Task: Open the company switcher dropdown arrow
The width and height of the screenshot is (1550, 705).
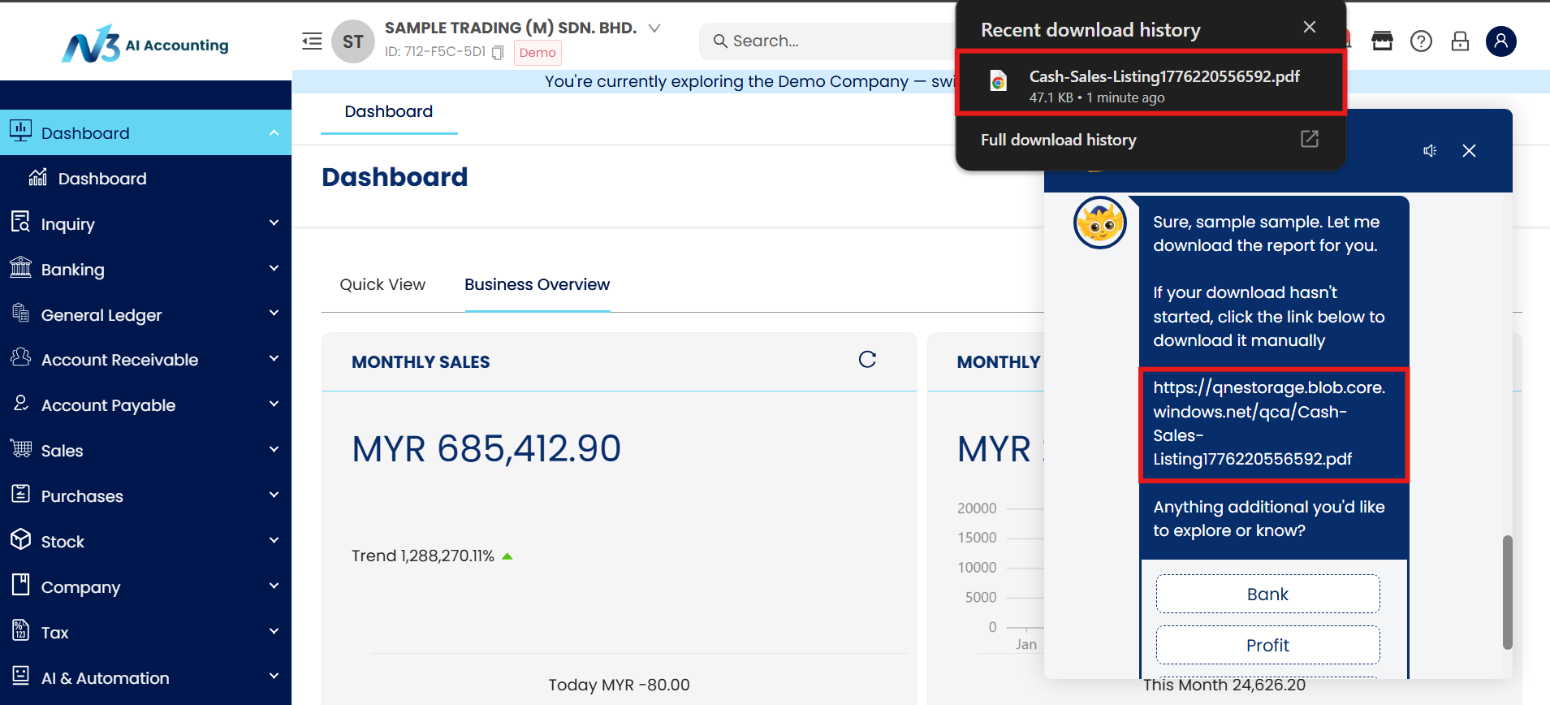Action: (654, 28)
